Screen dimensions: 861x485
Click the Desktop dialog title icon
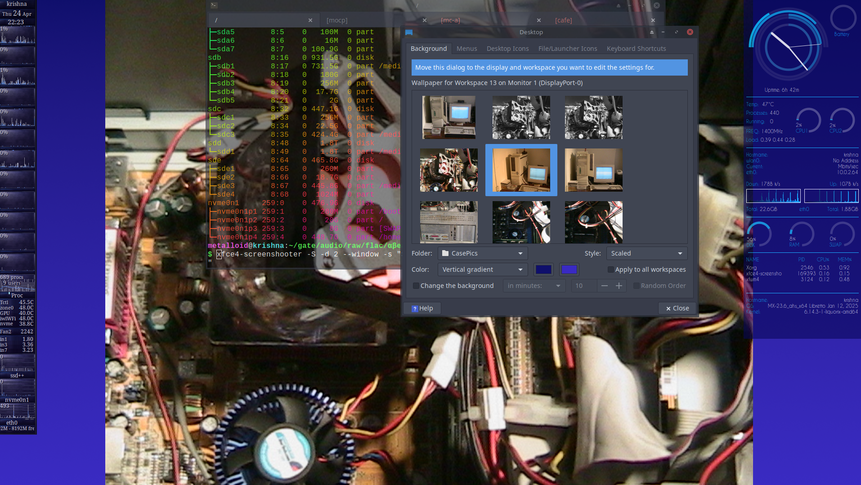[409, 32]
